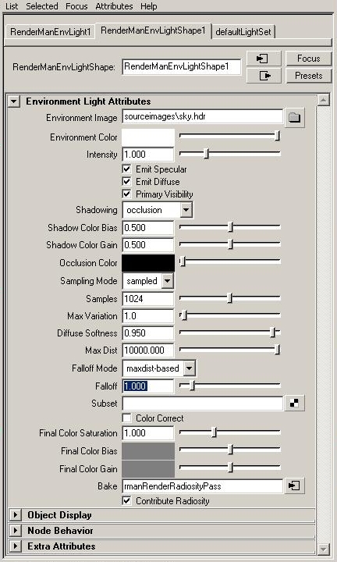Click the Environment Color slider
The image size is (337, 562).
(230, 136)
